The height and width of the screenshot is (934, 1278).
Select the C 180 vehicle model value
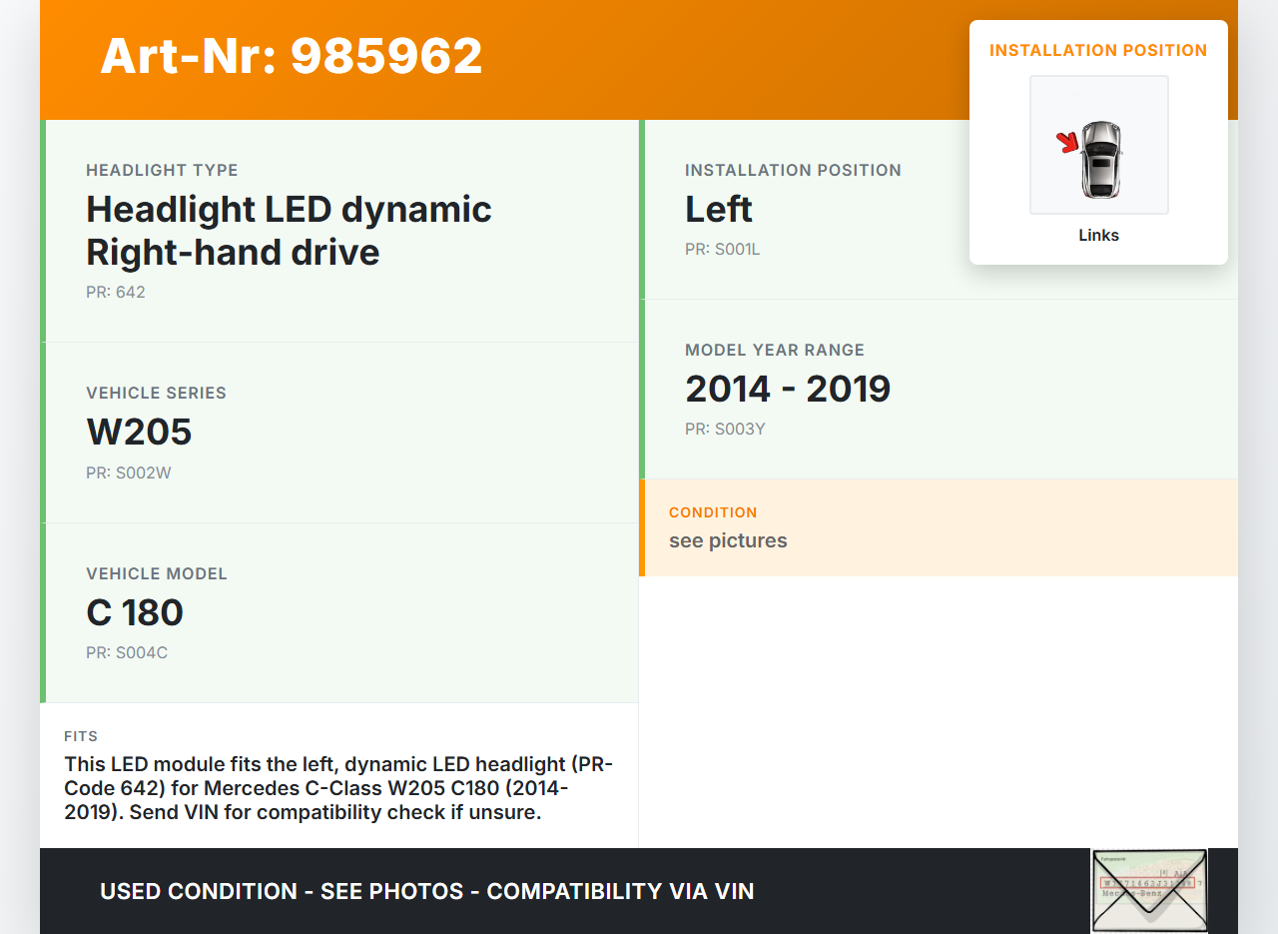(135, 612)
